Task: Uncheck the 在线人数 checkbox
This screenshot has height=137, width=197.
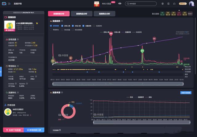Action: 73,26
